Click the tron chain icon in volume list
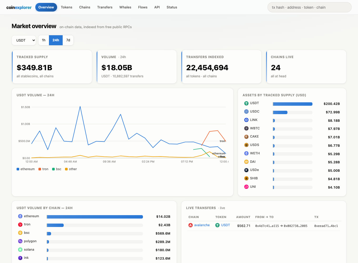The width and height of the screenshot is (358, 263). (20, 224)
